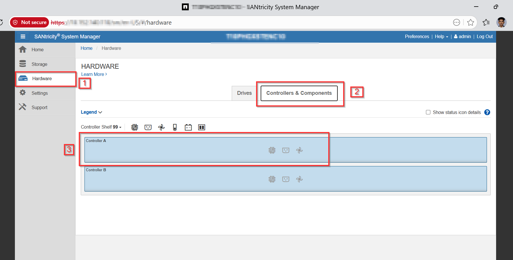Expand the Legend section

click(x=91, y=112)
